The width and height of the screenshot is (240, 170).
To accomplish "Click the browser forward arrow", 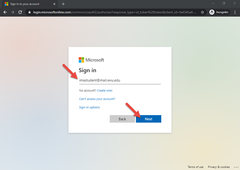I will [13, 12].
